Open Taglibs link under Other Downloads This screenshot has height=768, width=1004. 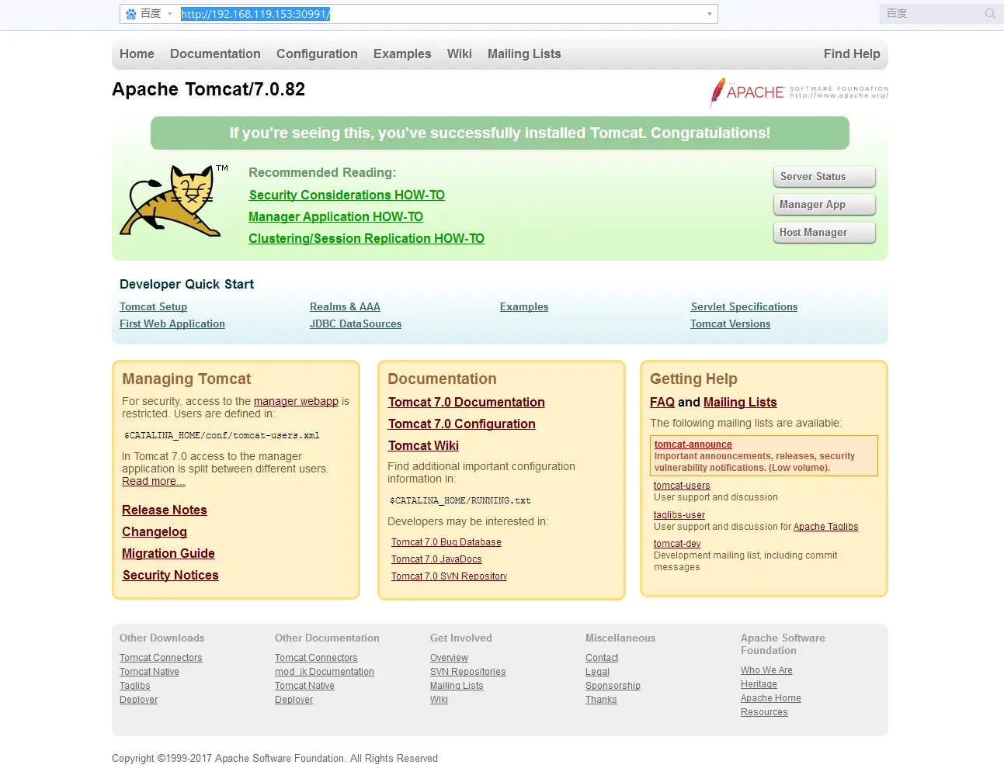(x=135, y=686)
